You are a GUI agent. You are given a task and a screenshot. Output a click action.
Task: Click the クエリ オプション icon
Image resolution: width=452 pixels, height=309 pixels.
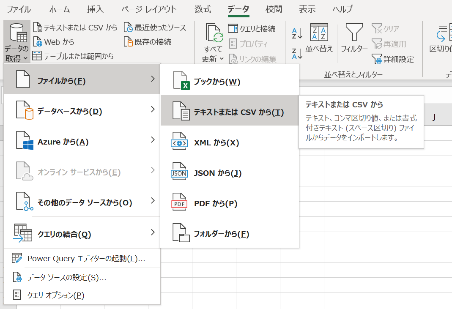17,295
